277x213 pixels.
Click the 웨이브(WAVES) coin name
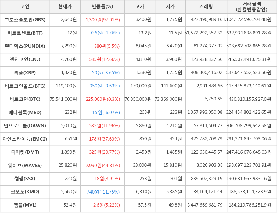[x=25, y=166]
